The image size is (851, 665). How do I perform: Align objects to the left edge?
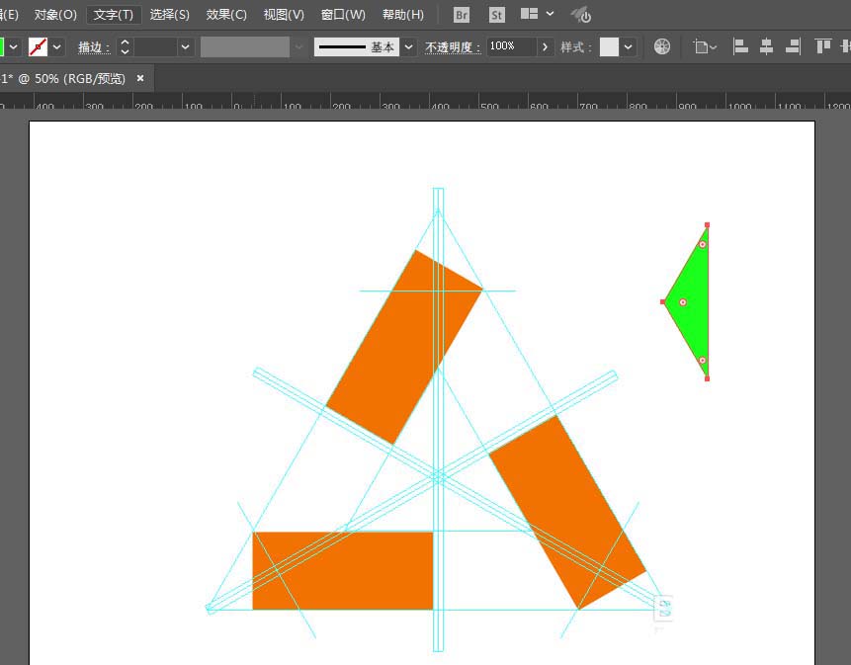click(x=740, y=46)
